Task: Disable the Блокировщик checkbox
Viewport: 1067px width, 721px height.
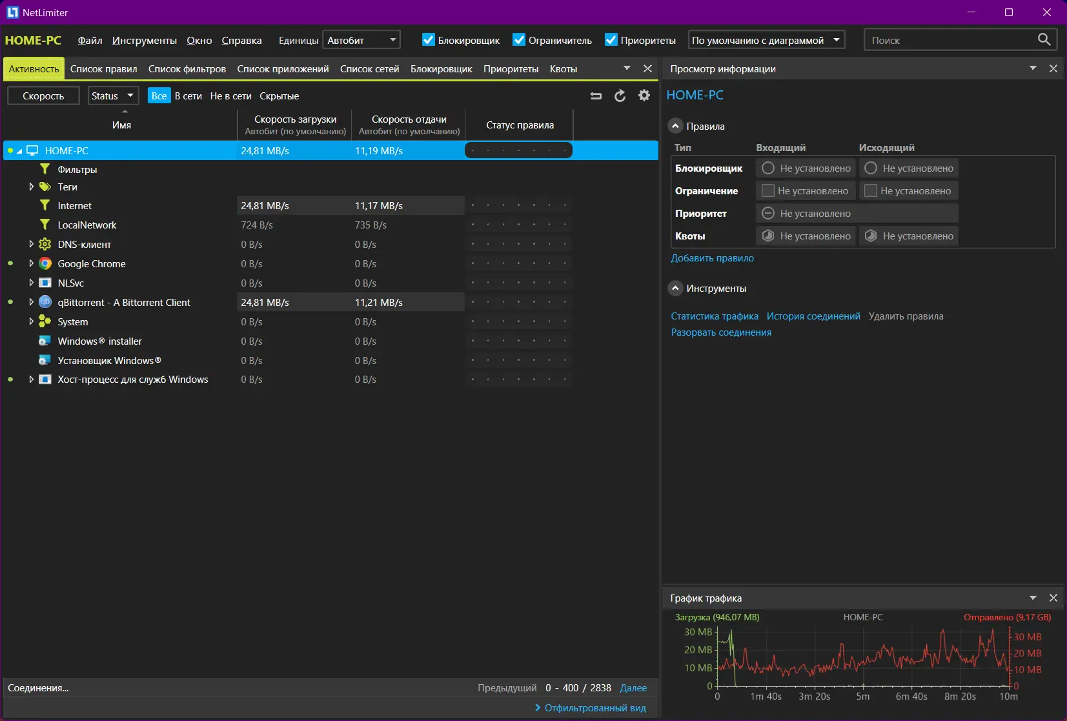Action: pos(429,40)
